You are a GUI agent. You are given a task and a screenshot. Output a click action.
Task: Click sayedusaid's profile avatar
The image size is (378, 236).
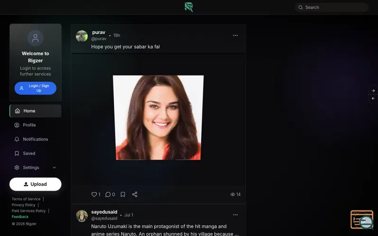[82, 216]
